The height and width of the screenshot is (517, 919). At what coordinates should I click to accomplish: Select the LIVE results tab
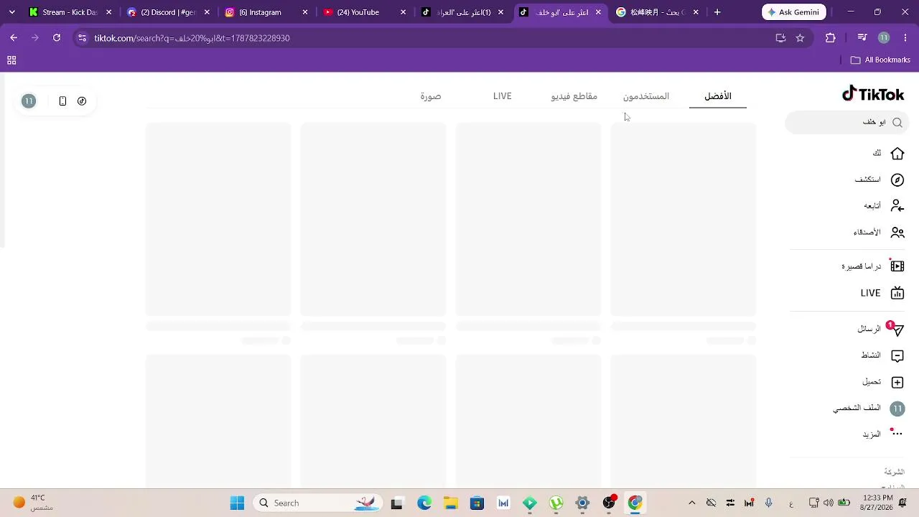pos(503,96)
